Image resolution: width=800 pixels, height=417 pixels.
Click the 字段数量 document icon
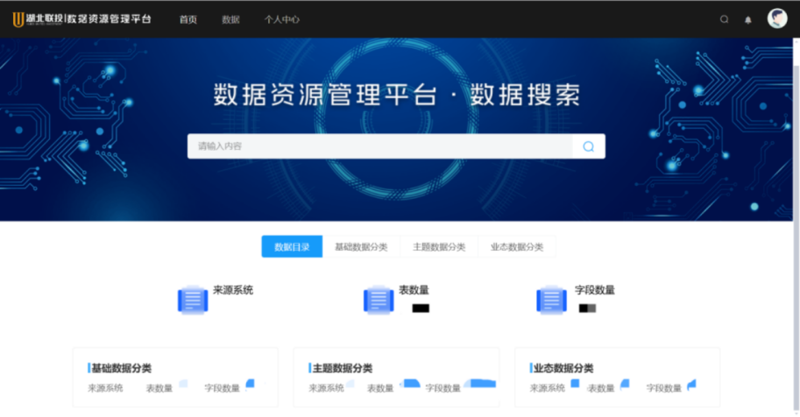coord(551,300)
